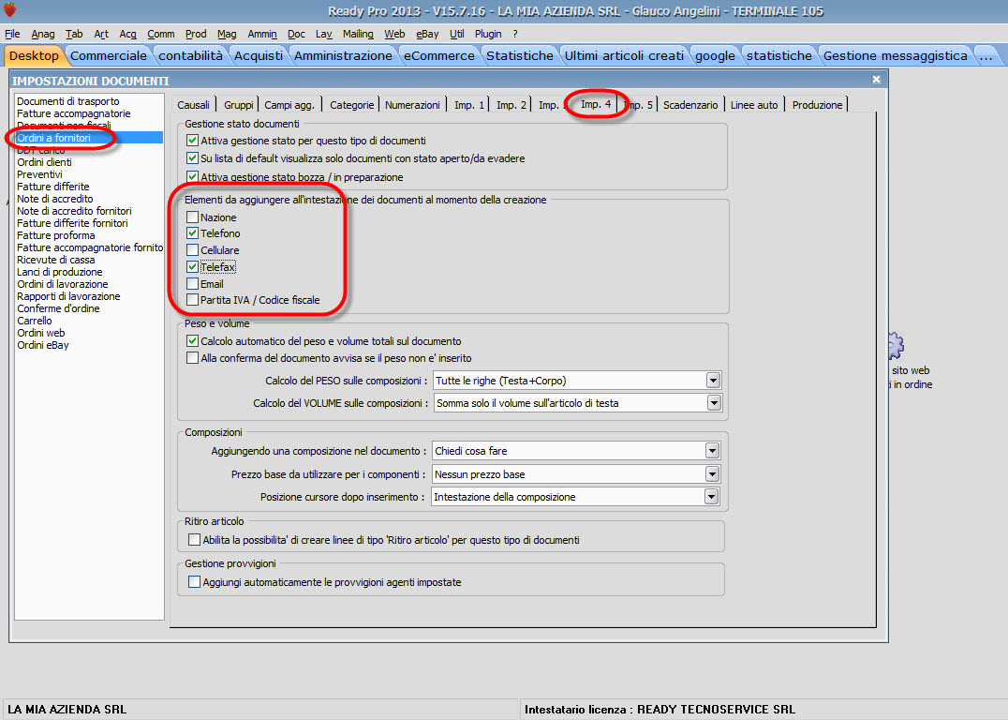The width and height of the screenshot is (1008, 720).
Task: Open the eBay menu
Action: (427, 34)
